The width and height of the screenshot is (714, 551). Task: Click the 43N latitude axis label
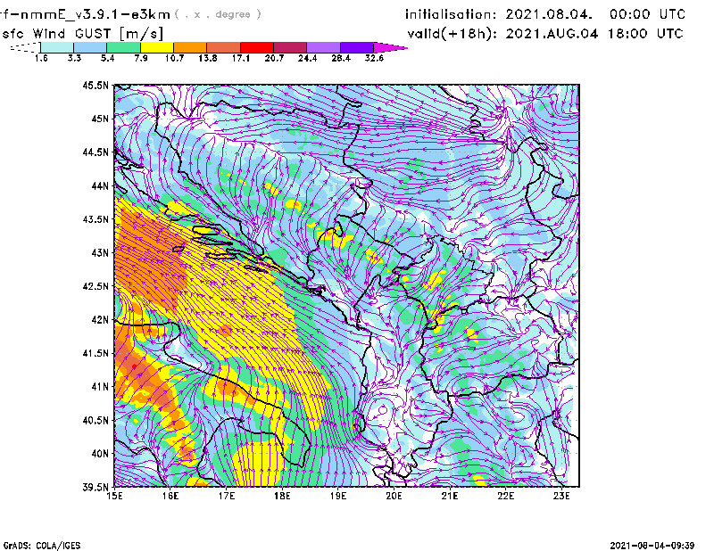100,252
